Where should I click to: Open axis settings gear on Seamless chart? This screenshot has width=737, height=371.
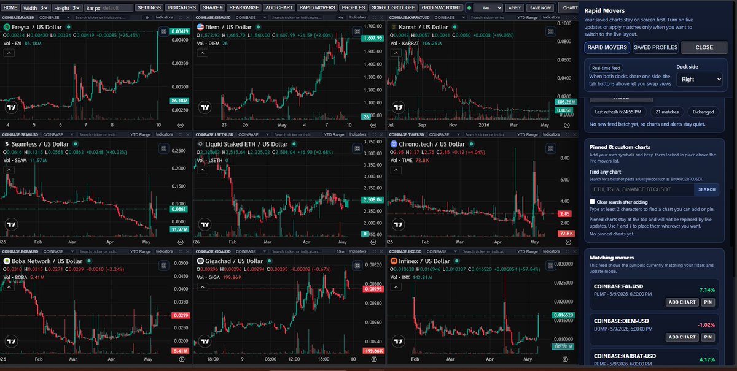point(180,241)
